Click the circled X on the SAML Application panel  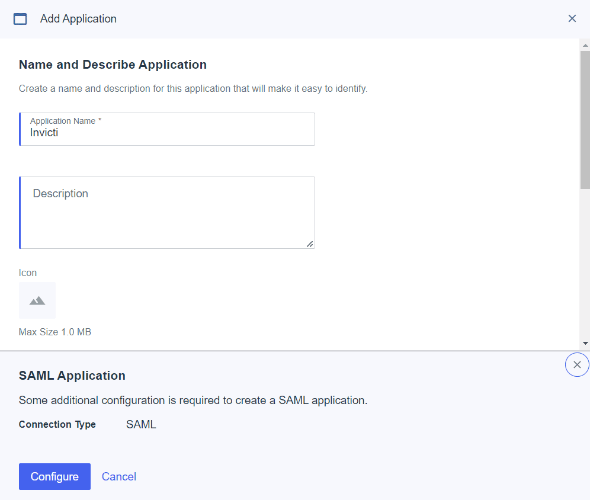(x=577, y=364)
